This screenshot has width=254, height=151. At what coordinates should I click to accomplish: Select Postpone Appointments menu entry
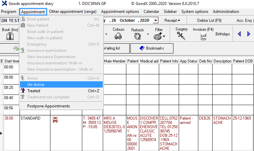click(x=48, y=106)
